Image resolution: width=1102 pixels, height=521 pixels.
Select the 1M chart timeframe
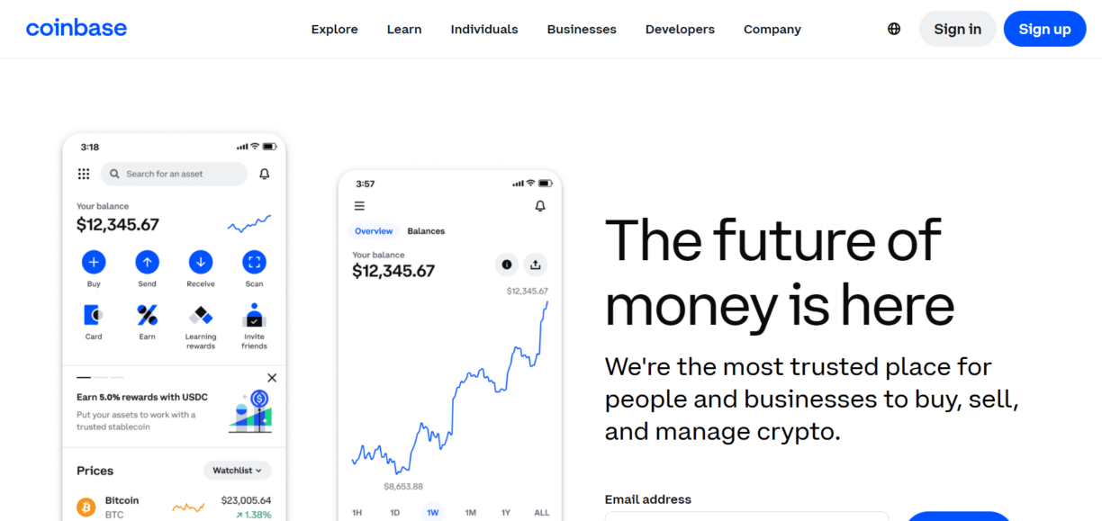469,511
